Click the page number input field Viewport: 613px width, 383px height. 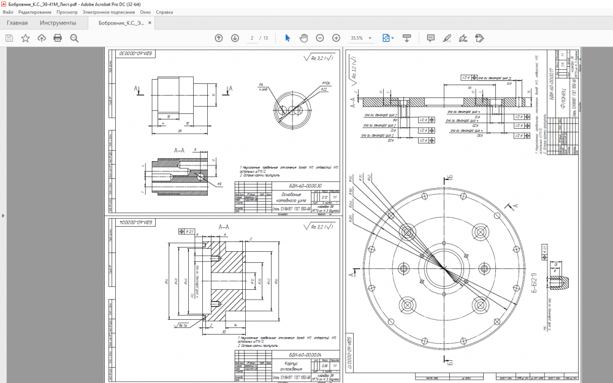tap(252, 38)
